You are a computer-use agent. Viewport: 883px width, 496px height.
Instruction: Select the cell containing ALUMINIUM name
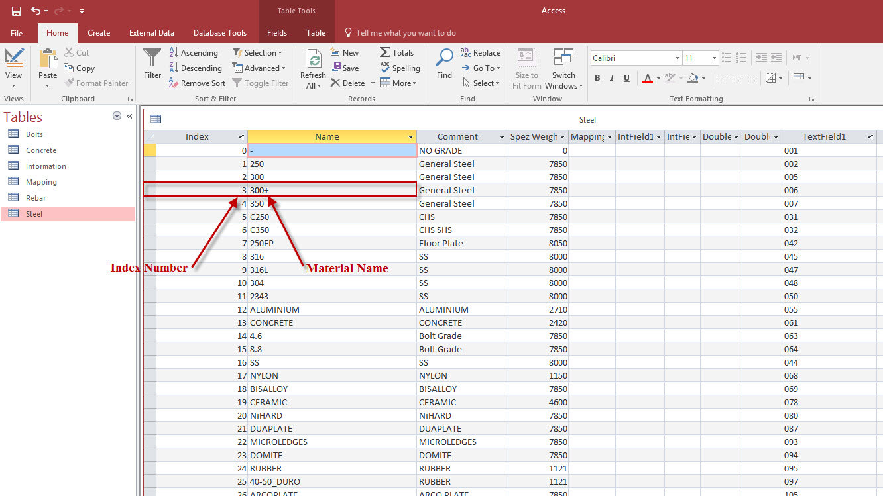point(332,309)
